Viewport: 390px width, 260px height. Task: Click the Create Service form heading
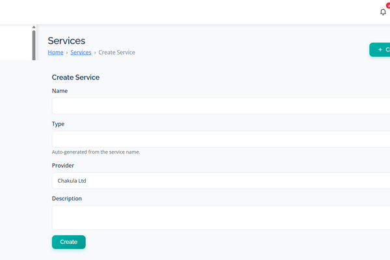tap(75, 77)
